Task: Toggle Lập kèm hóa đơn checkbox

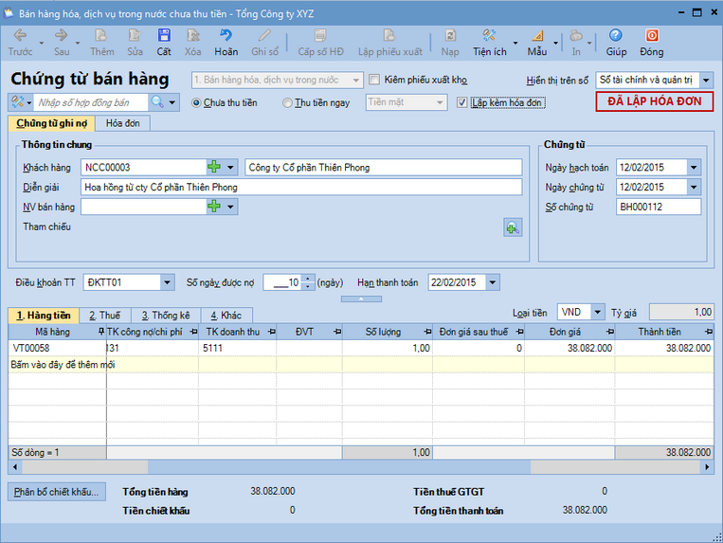Action: (x=462, y=102)
